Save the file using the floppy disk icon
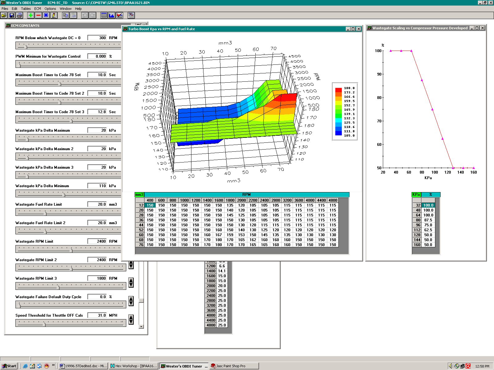Screen dimensions: 494x370 (x=12, y=15)
